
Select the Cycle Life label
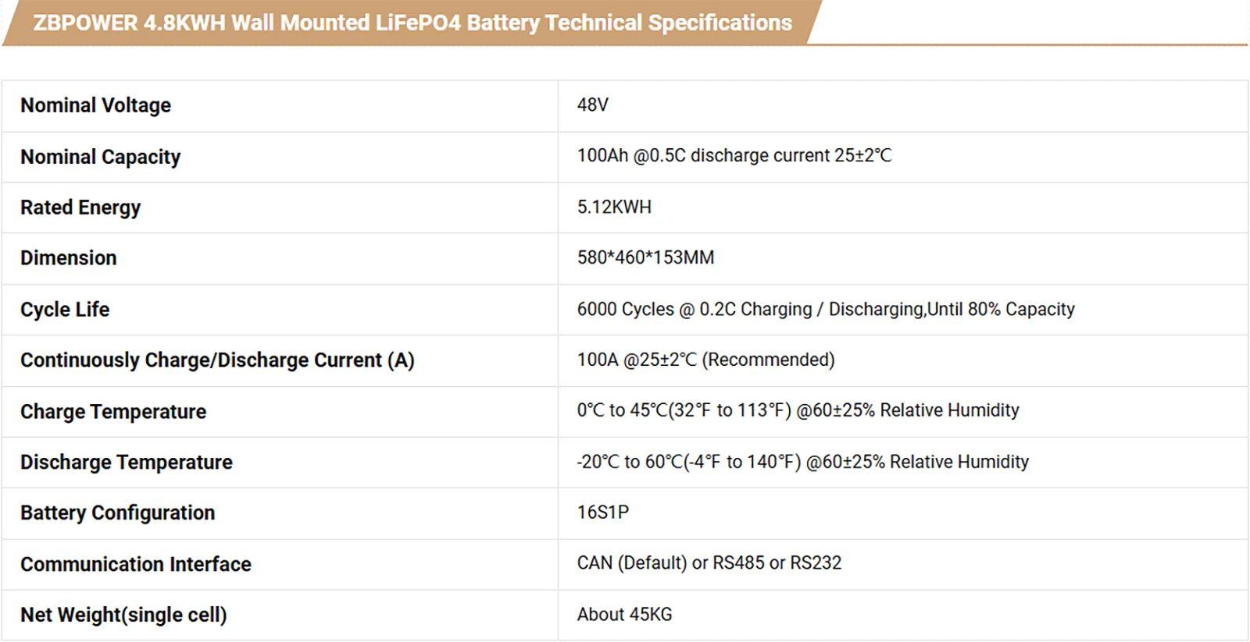65,310
